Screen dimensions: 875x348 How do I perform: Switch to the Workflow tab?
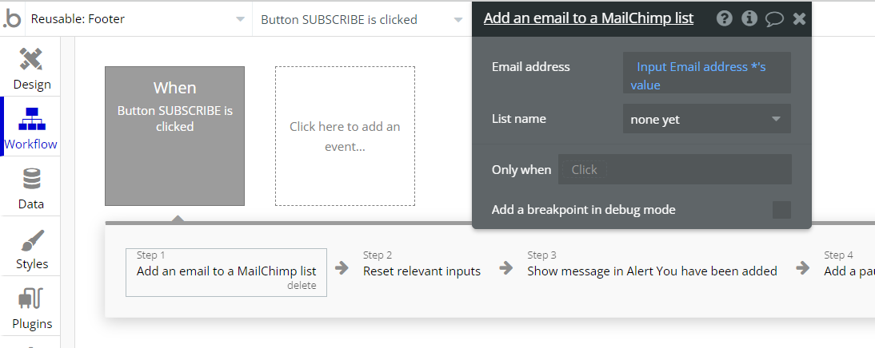pos(30,127)
